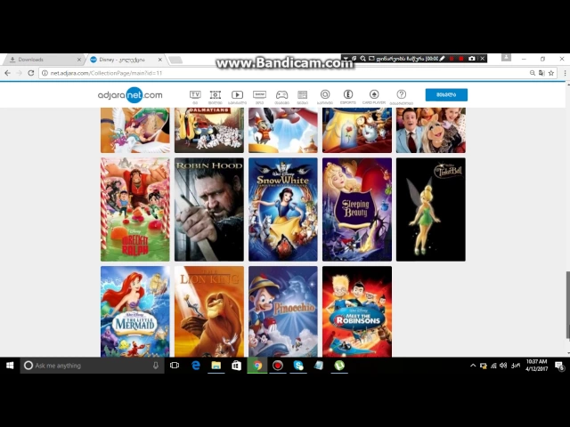Open The Lion King poster
570x427 pixels.
point(209,311)
